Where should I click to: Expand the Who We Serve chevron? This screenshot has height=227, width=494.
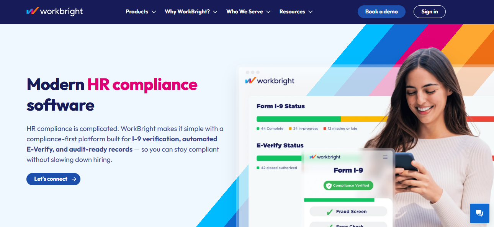click(268, 12)
